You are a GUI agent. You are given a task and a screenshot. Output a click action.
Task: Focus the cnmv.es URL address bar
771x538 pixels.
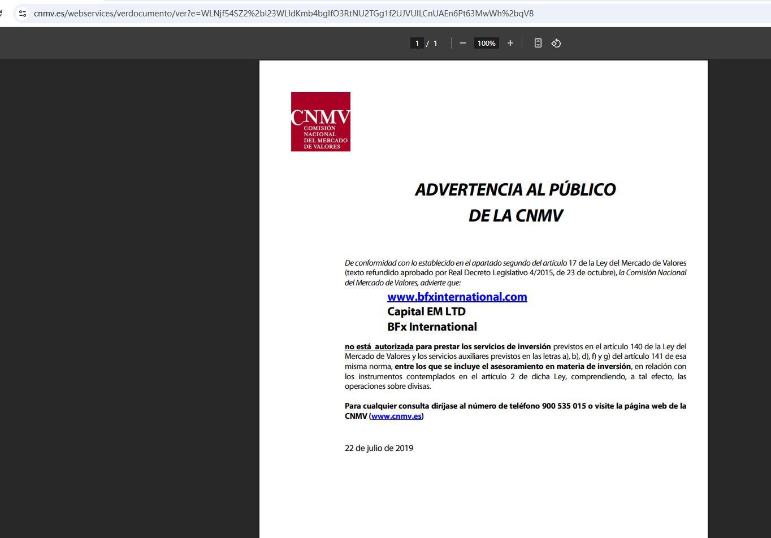(x=283, y=13)
